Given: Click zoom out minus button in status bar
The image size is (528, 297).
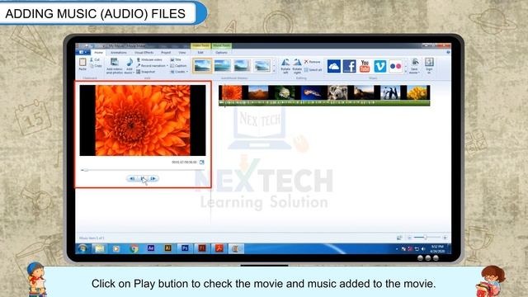Looking at the screenshot, I should click(409, 238).
